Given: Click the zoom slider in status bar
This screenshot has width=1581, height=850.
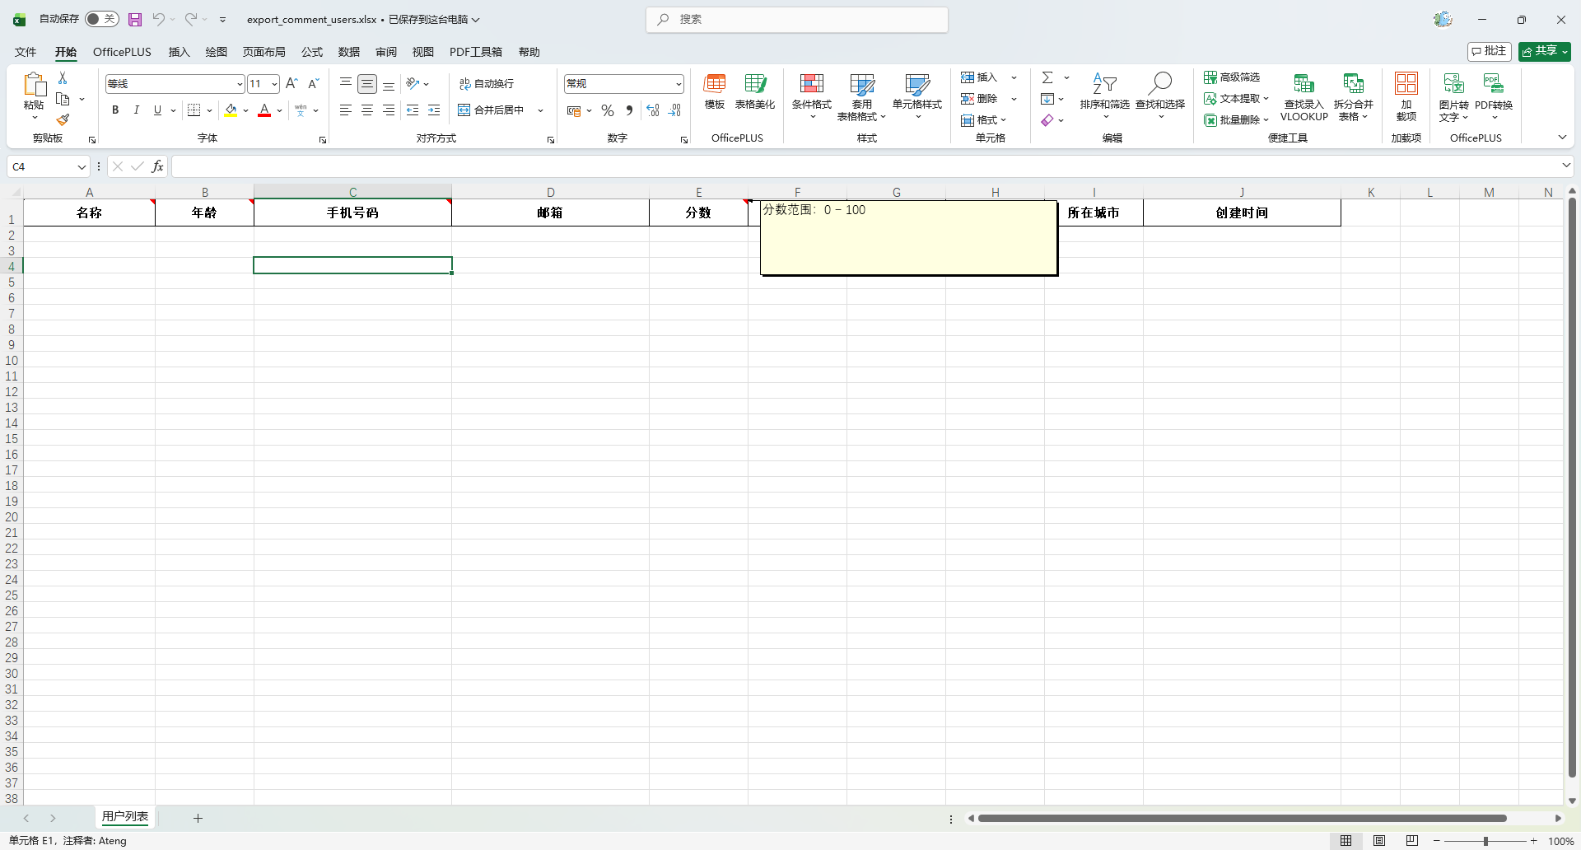Looking at the screenshot, I should pos(1485,841).
